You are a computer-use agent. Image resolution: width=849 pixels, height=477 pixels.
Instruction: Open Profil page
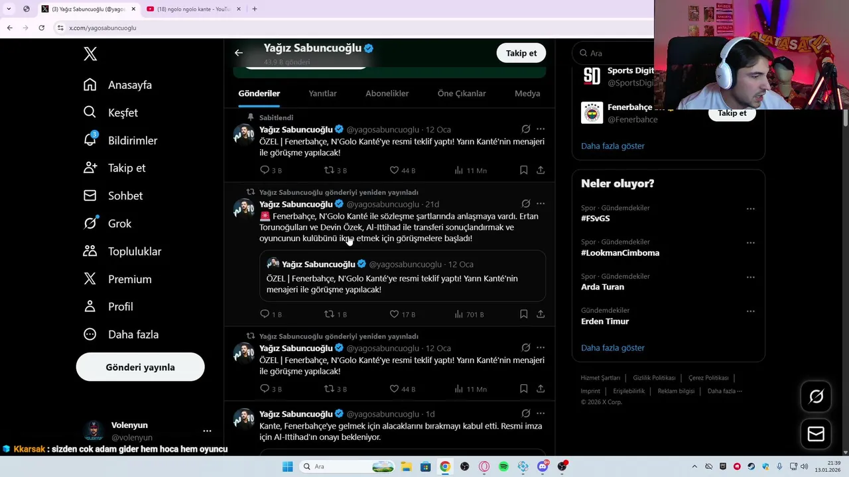pyautogui.click(x=108, y=307)
